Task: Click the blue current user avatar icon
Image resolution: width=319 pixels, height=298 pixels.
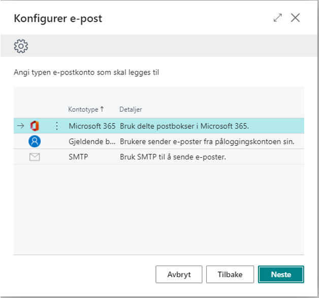Action: click(35, 141)
